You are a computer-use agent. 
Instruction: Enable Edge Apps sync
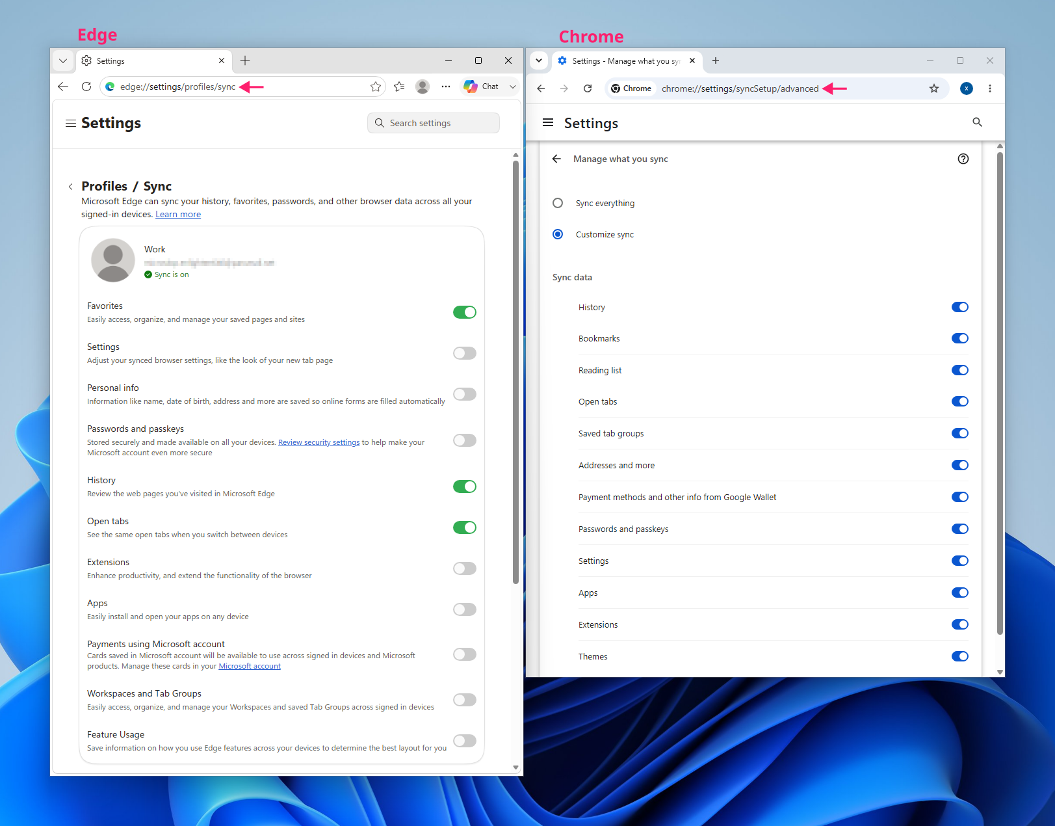click(x=465, y=609)
